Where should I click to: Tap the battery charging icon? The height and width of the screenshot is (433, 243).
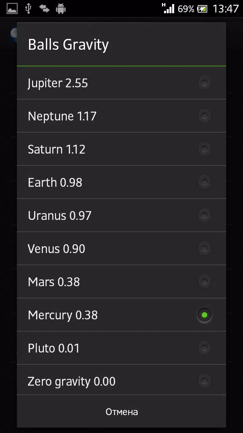click(202, 9)
